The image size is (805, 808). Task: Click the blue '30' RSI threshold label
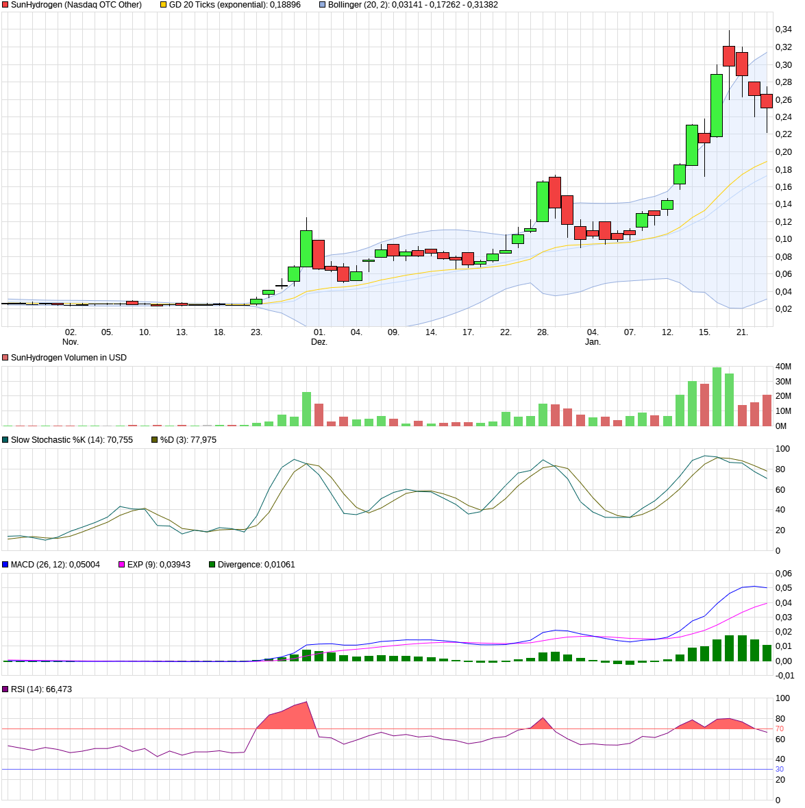[780, 770]
